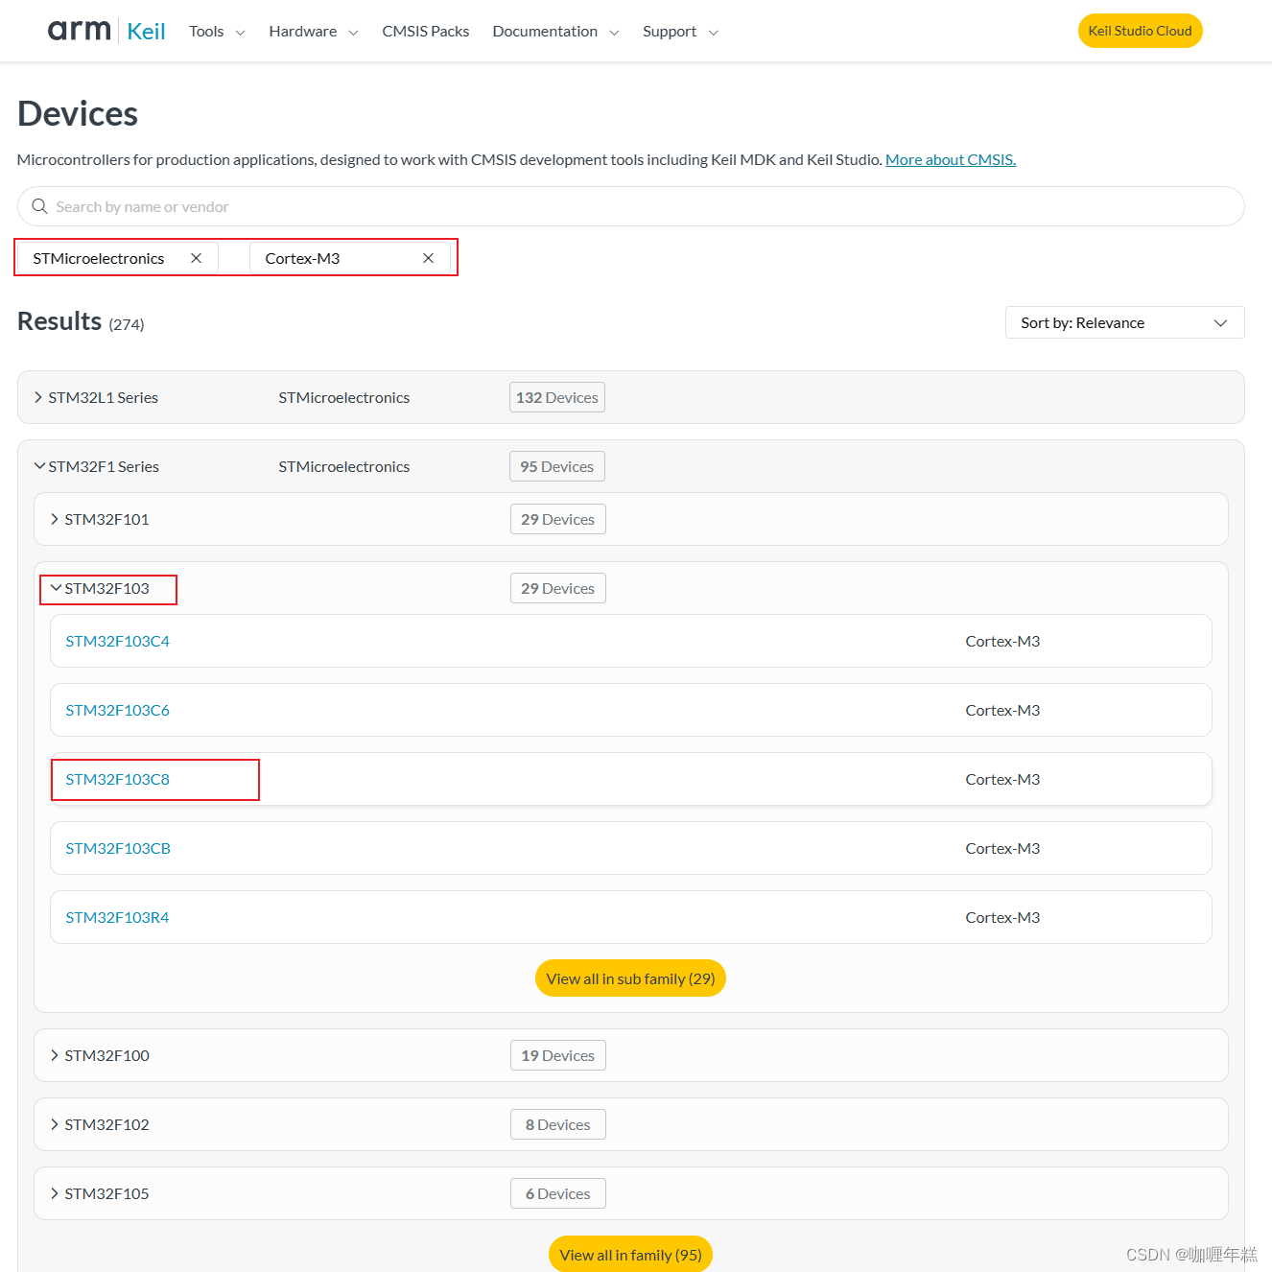Open the STM32F103C4 device page
This screenshot has height=1272, width=1272.
pyautogui.click(x=117, y=641)
